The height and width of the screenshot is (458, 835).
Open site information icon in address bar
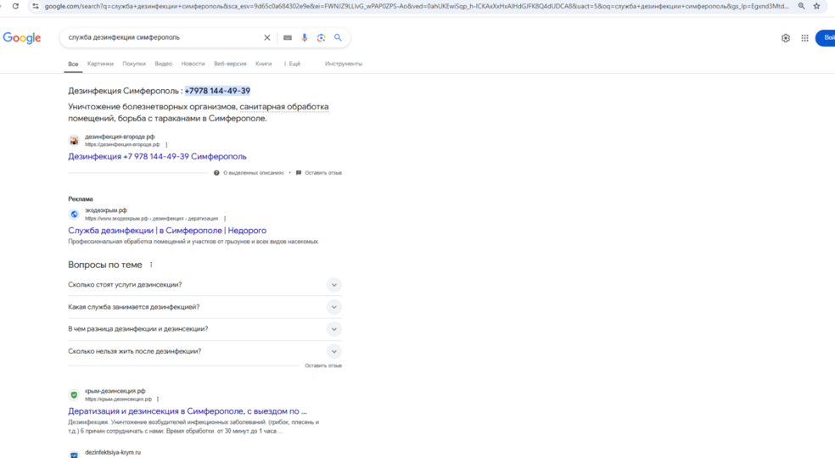[35, 6]
